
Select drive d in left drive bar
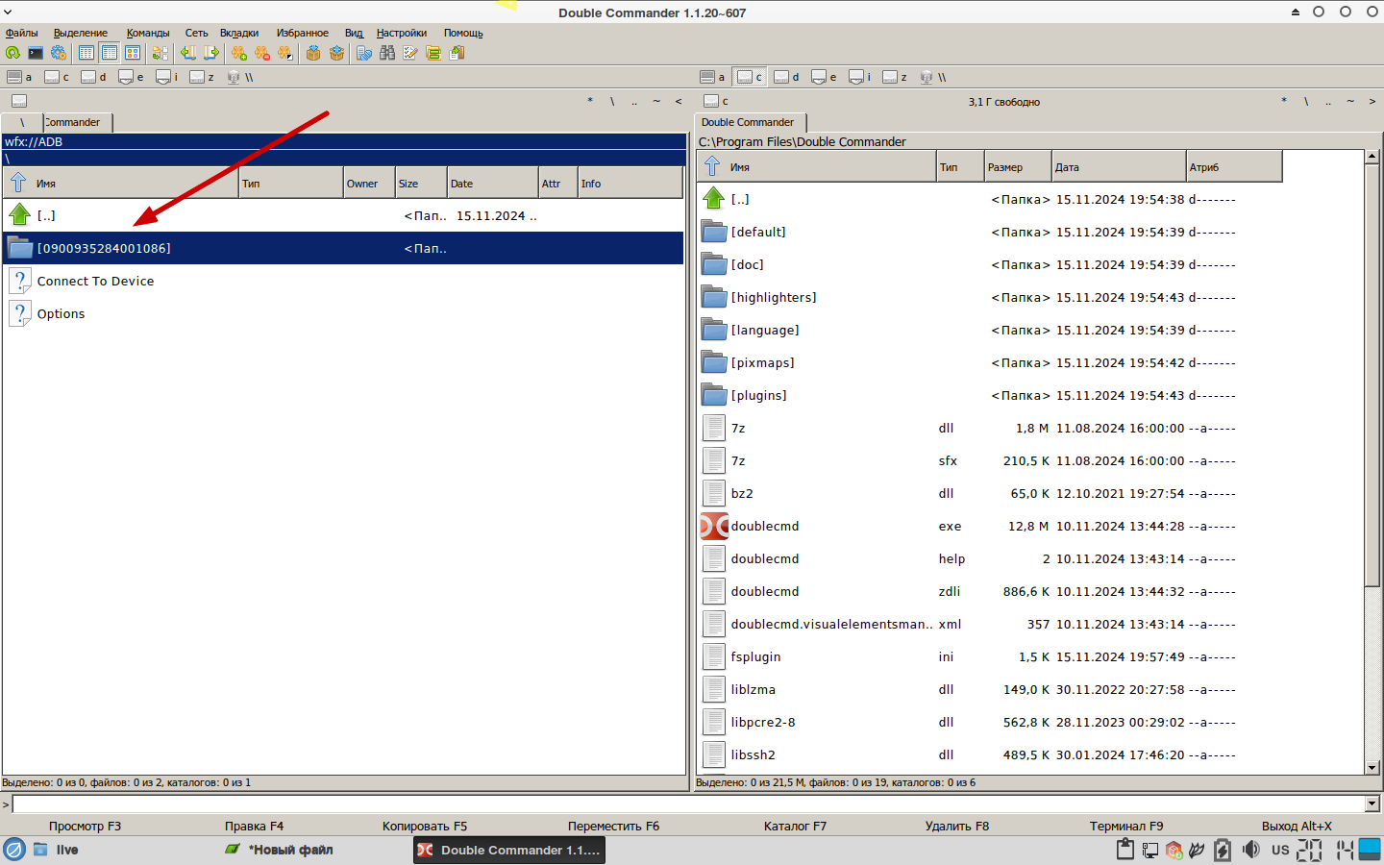(94, 77)
